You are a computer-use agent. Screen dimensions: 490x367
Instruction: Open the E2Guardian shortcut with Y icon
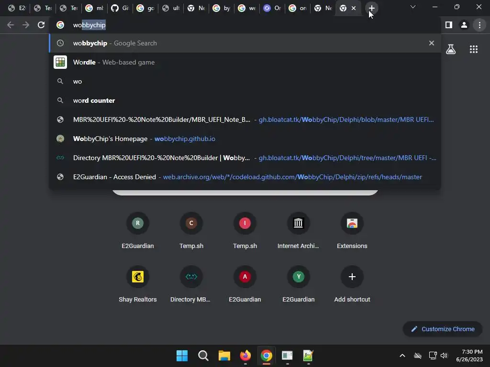(299, 284)
